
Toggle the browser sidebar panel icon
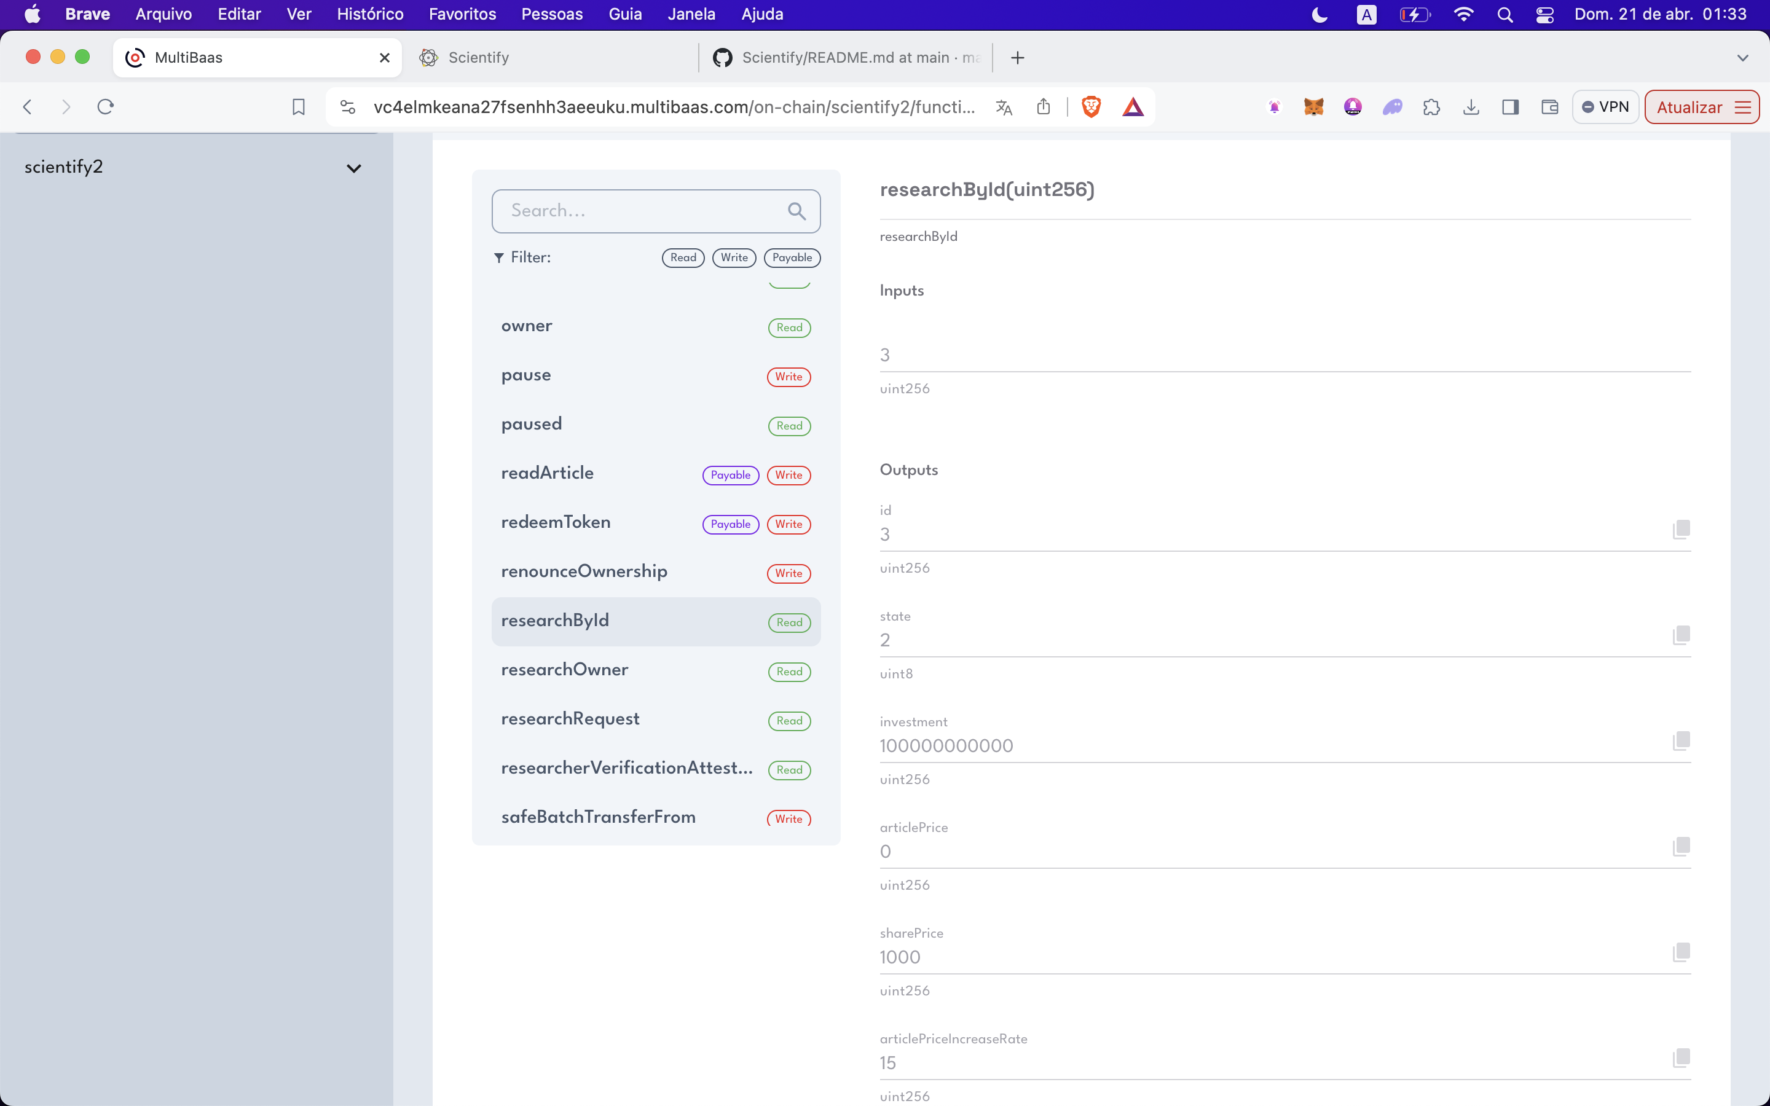(x=1511, y=107)
